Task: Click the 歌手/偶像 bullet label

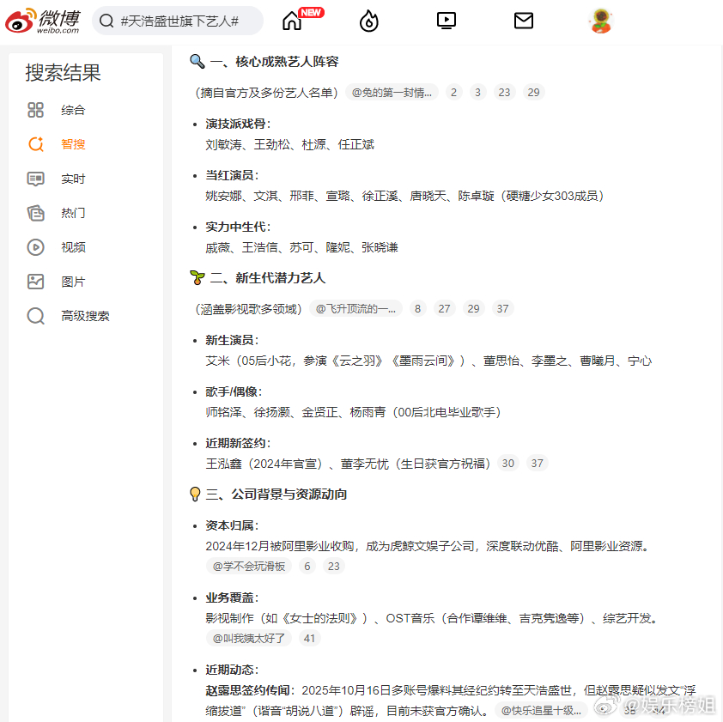Action: tap(234, 391)
